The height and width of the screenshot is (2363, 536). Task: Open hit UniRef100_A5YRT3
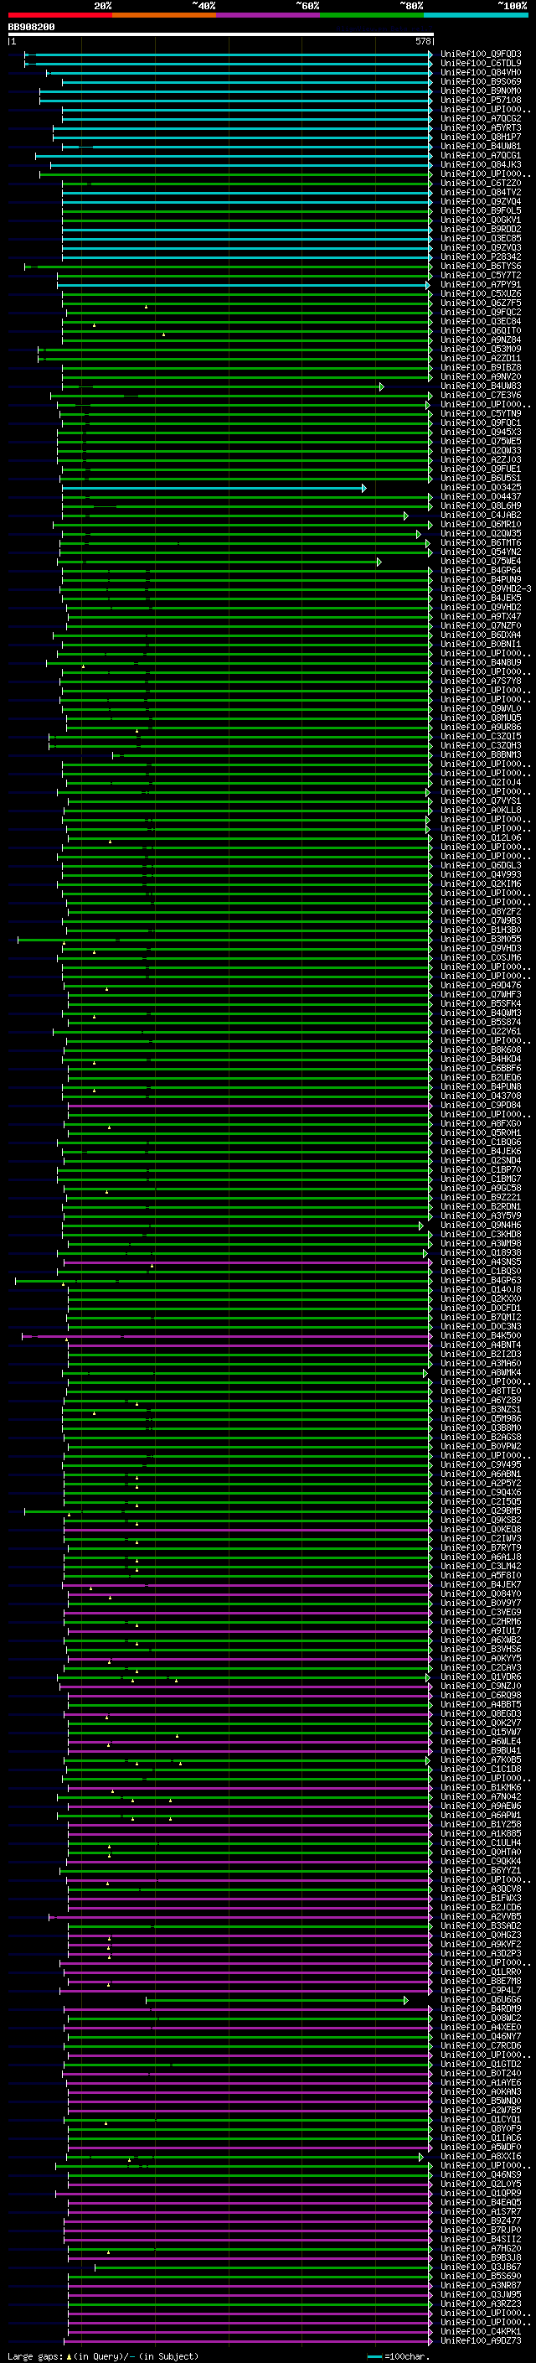(481, 128)
